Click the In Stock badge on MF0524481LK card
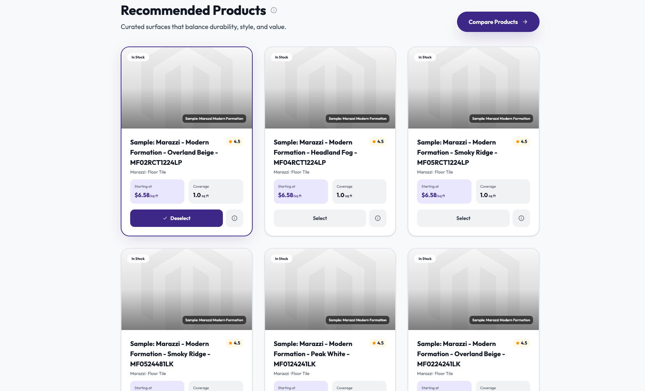The image size is (645, 391). tap(138, 259)
